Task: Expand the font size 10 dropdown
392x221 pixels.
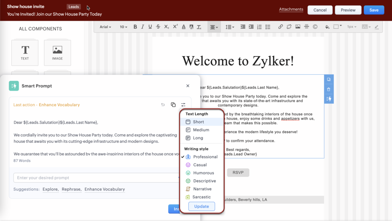Action: point(124,27)
